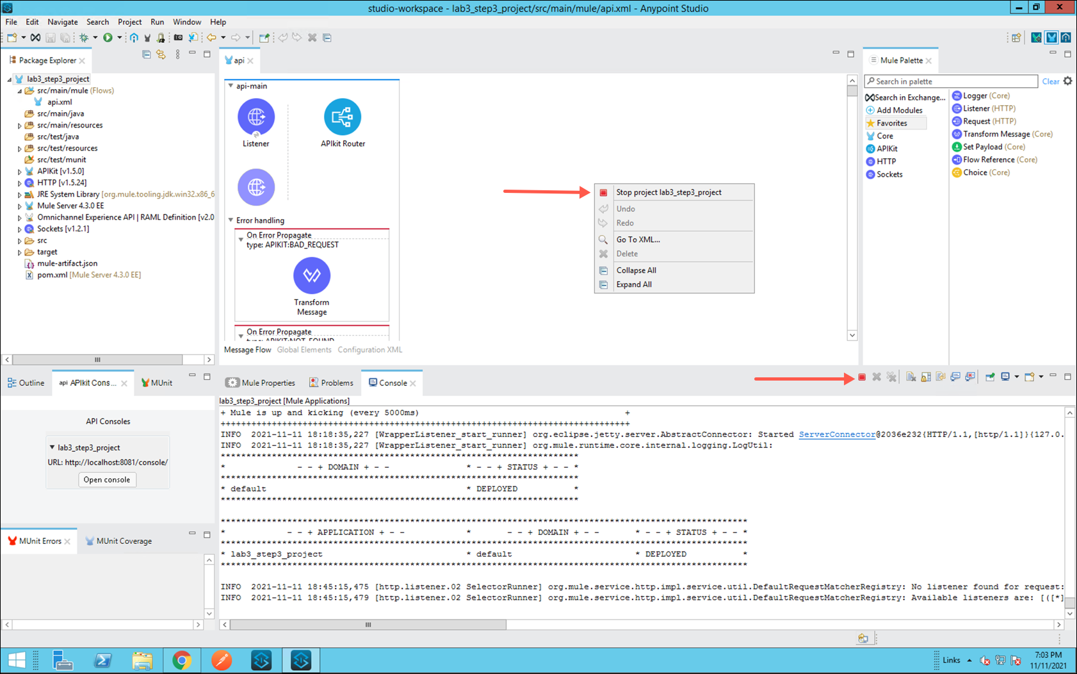Click the Debug bug icon in toolbar

pyautogui.click(x=84, y=38)
